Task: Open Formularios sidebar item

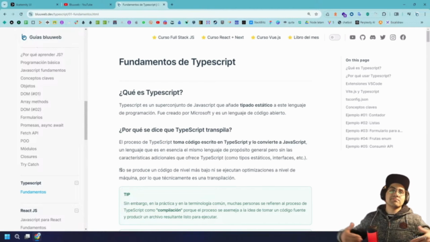Action: click(32, 117)
